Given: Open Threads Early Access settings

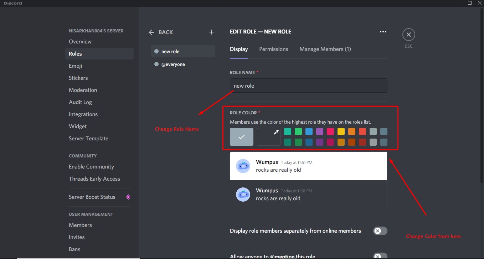Looking at the screenshot, I should tap(99, 179).
